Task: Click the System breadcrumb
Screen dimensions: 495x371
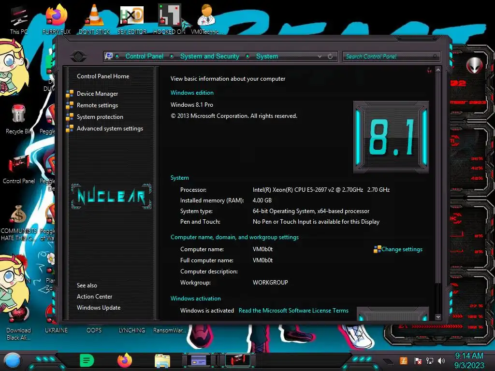Action: tap(267, 56)
